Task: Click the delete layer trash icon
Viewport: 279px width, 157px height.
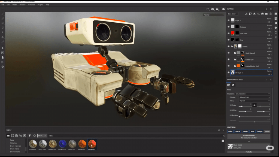Action: tap(271, 14)
